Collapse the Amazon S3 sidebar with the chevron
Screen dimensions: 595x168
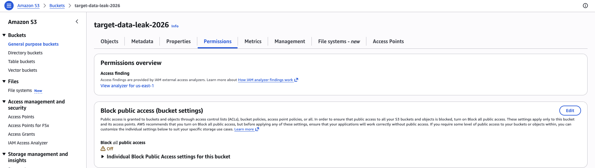[77, 21]
